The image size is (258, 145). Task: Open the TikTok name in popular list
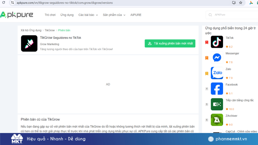229,38
